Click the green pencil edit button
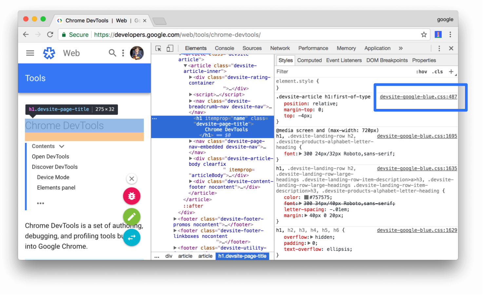Viewport: 485px width, 295px height. [132, 217]
